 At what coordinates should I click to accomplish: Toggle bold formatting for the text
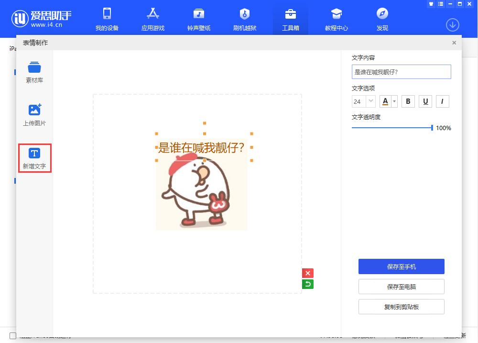coord(408,101)
